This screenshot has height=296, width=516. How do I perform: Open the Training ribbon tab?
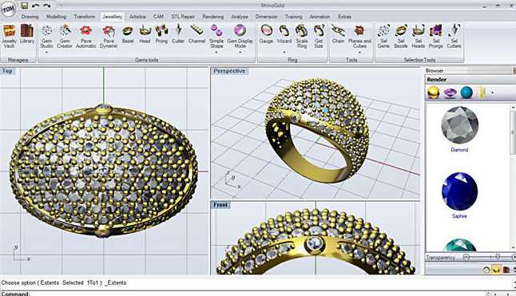tap(293, 17)
